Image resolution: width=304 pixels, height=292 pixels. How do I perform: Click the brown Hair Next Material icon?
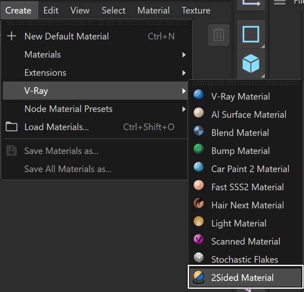tap(199, 203)
